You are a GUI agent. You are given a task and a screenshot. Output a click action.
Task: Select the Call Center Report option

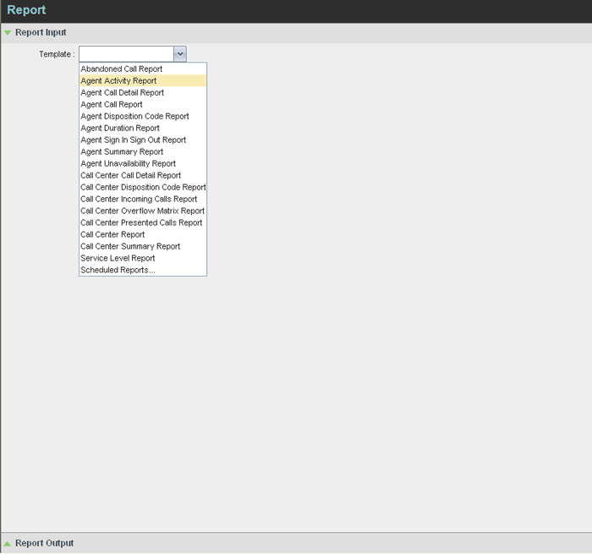point(143,234)
